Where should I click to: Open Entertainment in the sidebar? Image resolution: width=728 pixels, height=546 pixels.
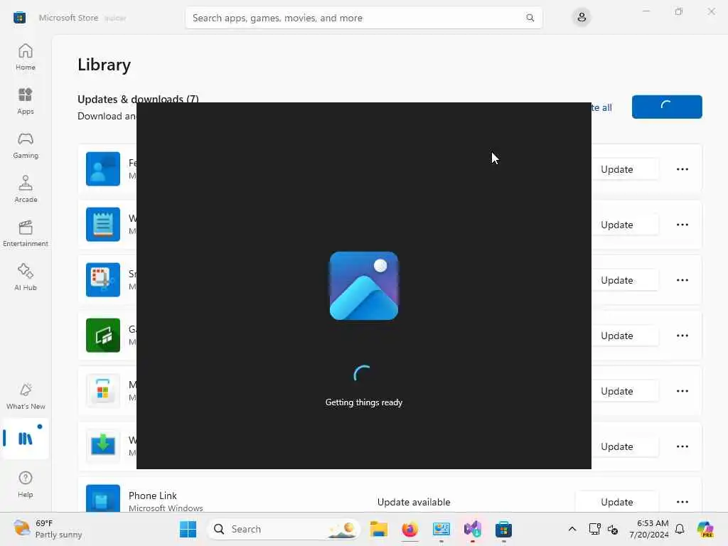(25, 233)
